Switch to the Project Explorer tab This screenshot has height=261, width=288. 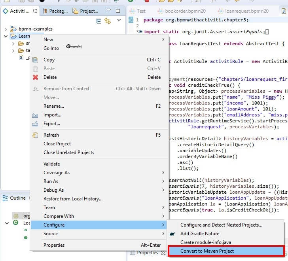click(85, 11)
